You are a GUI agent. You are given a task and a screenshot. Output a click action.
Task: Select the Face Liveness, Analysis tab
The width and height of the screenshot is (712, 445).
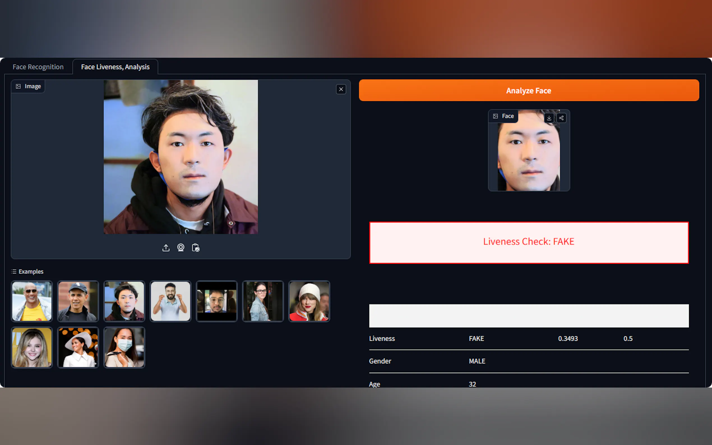point(115,67)
